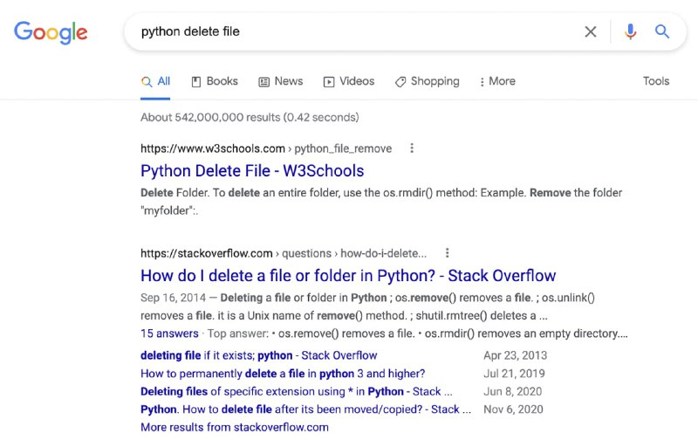Switch to the Shopping tab
698x447 pixels.
[428, 81]
